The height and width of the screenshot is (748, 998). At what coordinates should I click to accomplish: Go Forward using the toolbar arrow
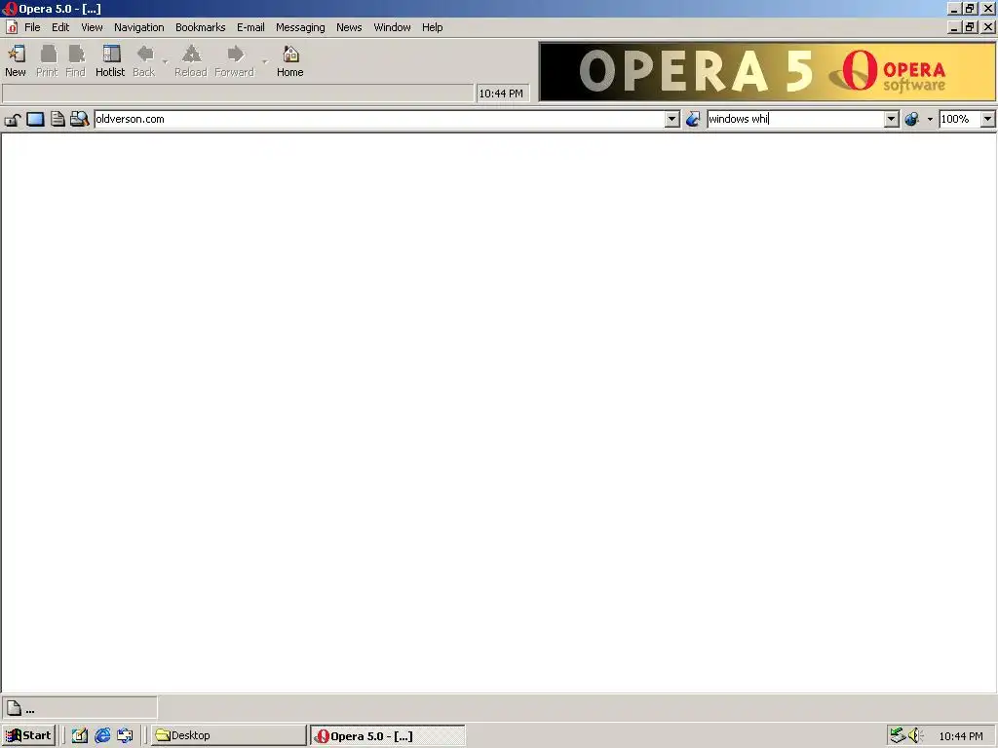[234, 61]
